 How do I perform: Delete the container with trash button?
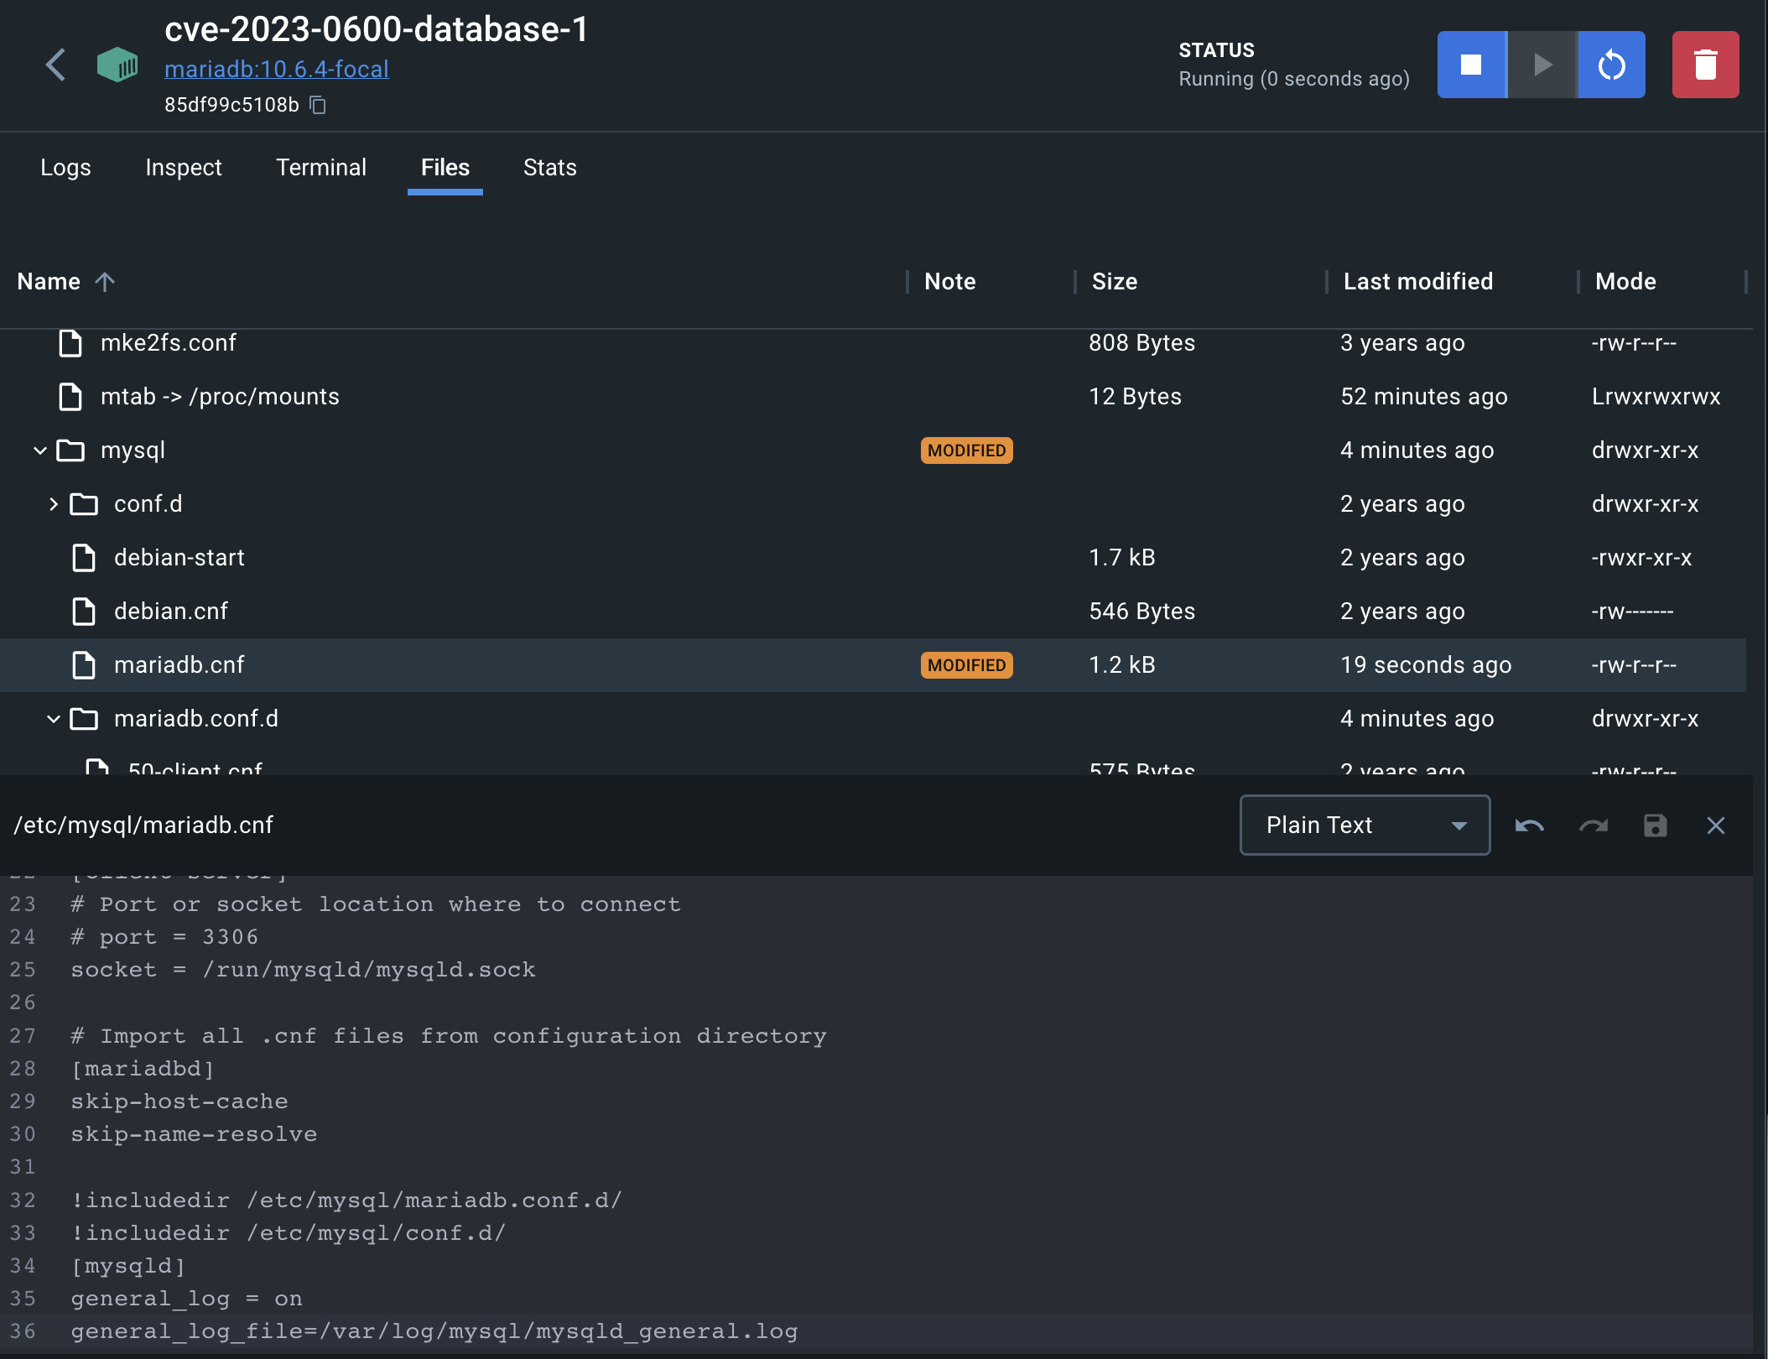(x=1705, y=65)
